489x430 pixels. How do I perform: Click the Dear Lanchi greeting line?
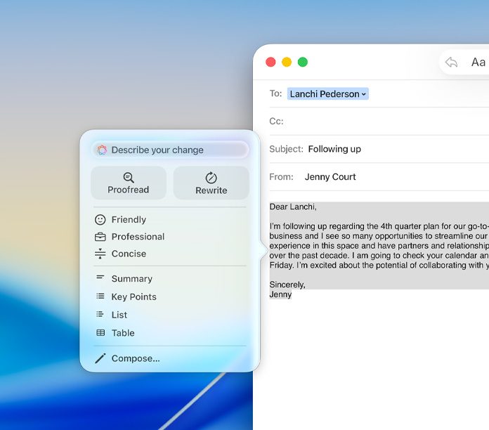tap(293, 207)
